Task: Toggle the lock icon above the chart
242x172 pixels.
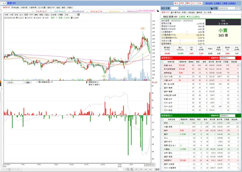Action: (157, 11)
